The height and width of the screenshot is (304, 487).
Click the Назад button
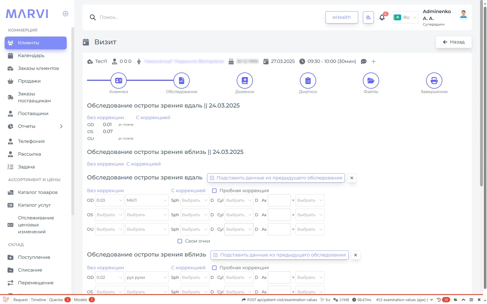click(454, 42)
